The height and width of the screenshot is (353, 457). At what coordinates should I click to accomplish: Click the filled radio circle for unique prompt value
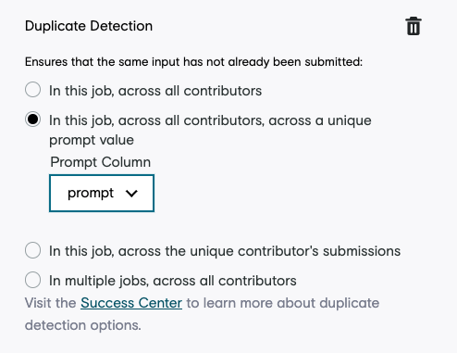pyautogui.click(x=32, y=120)
